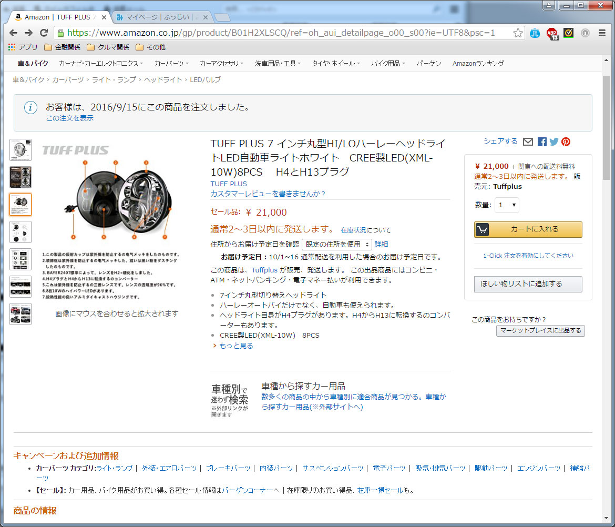The height and width of the screenshot is (527, 615).
Task: Open the 詳細 delivery details link
Action: pyautogui.click(x=381, y=245)
